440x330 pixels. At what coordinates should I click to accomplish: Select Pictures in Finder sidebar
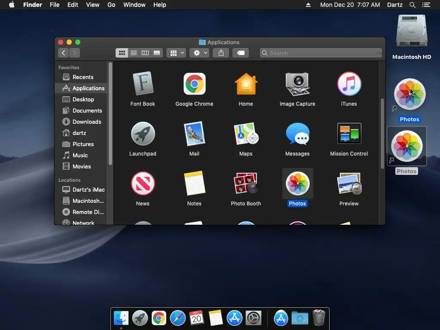pyautogui.click(x=81, y=144)
